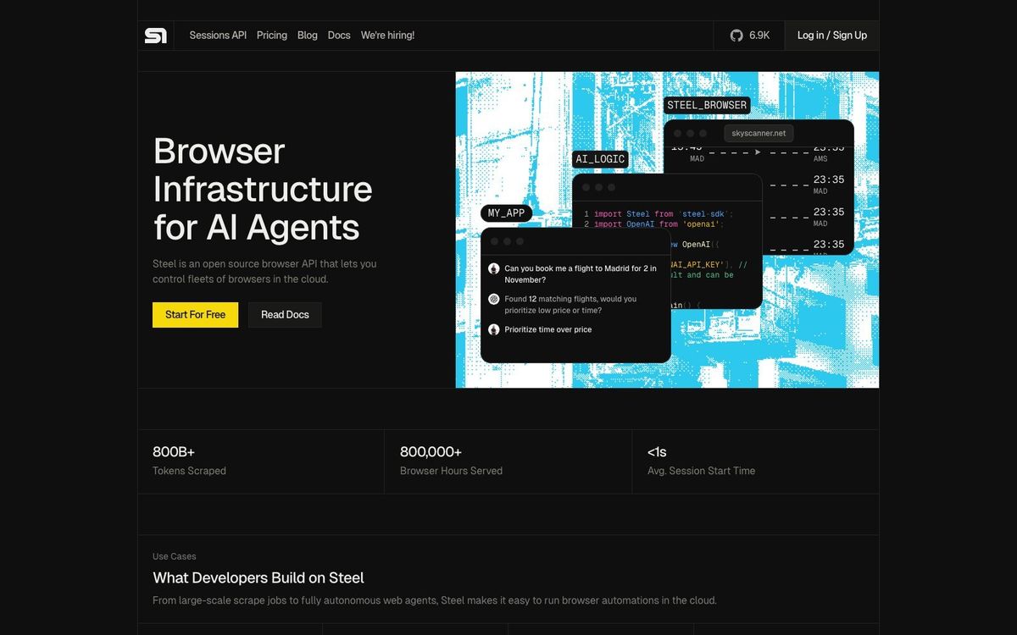The height and width of the screenshot is (635, 1017).
Task: Click Log in / Sign Up
Action: 832,36
